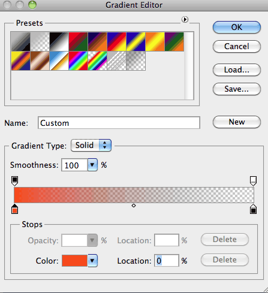Choose the rainbow spectrum gradient preset

pyautogui.click(x=78, y=61)
